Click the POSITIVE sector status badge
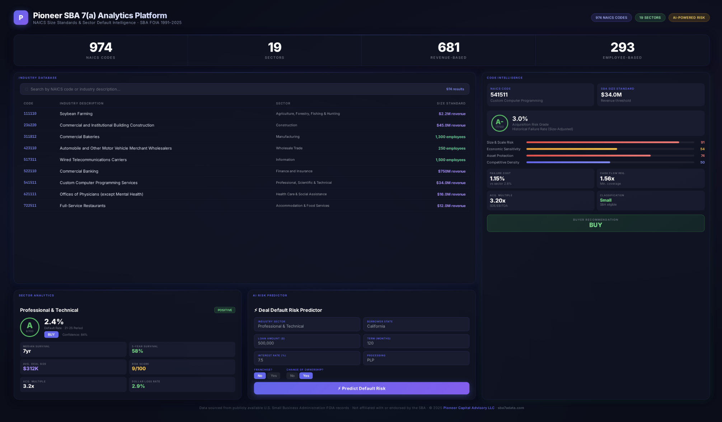 point(225,310)
